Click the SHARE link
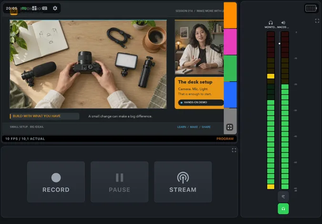This screenshot has height=224, width=322. coord(206,127)
